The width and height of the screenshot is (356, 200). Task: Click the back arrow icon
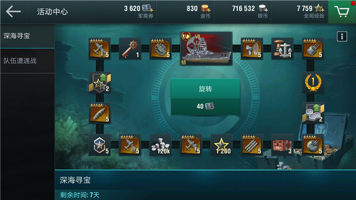tap(13, 12)
